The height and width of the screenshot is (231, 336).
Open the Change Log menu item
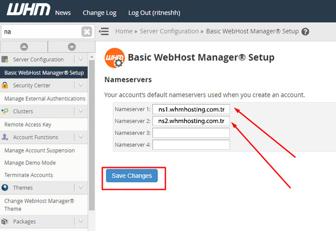pyautogui.click(x=99, y=13)
